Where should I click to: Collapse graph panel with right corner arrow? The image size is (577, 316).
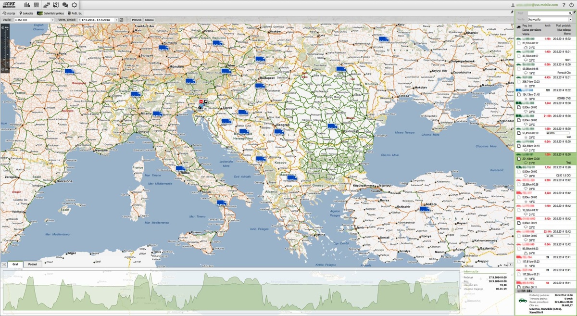click(x=511, y=265)
